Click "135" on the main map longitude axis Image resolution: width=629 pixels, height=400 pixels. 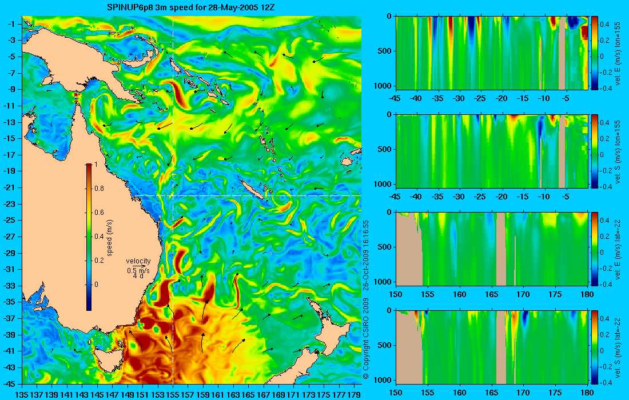click(22, 395)
